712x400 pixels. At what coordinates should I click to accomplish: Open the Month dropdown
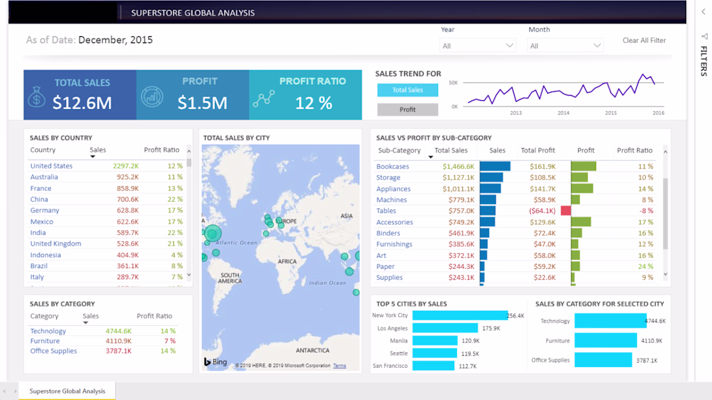(x=565, y=45)
